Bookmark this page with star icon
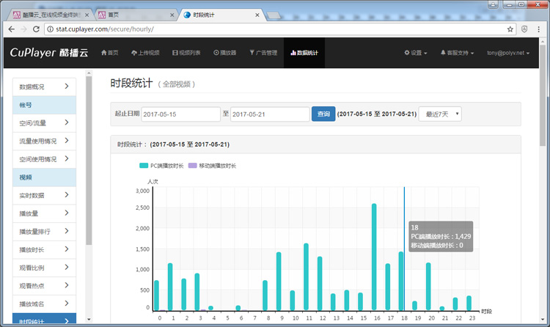The height and width of the screenshot is (327, 550). click(x=510, y=29)
